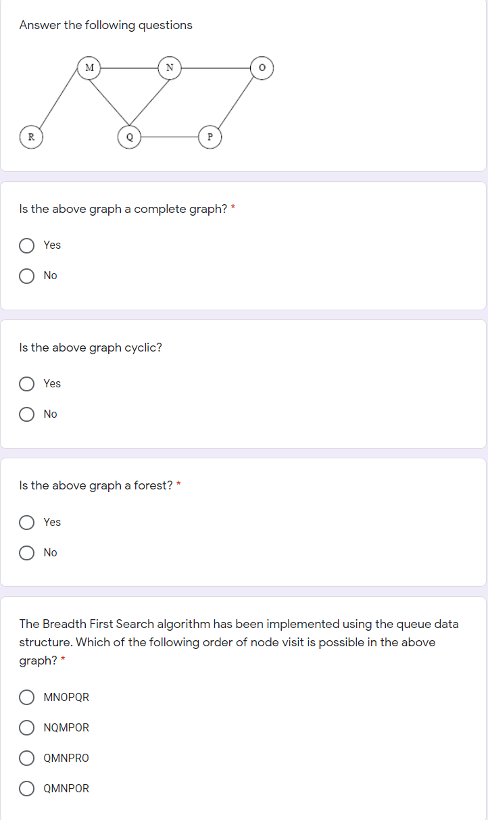The height and width of the screenshot is (820, 488).
Task: Click node O in the graph
Action: [x=262, y=68]
